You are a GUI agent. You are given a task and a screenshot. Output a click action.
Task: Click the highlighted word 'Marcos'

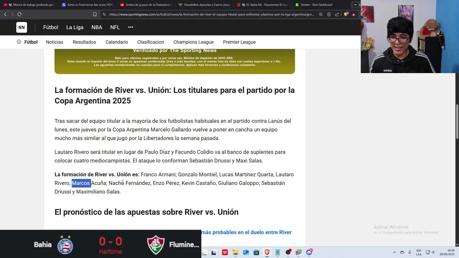coord(81,183)
